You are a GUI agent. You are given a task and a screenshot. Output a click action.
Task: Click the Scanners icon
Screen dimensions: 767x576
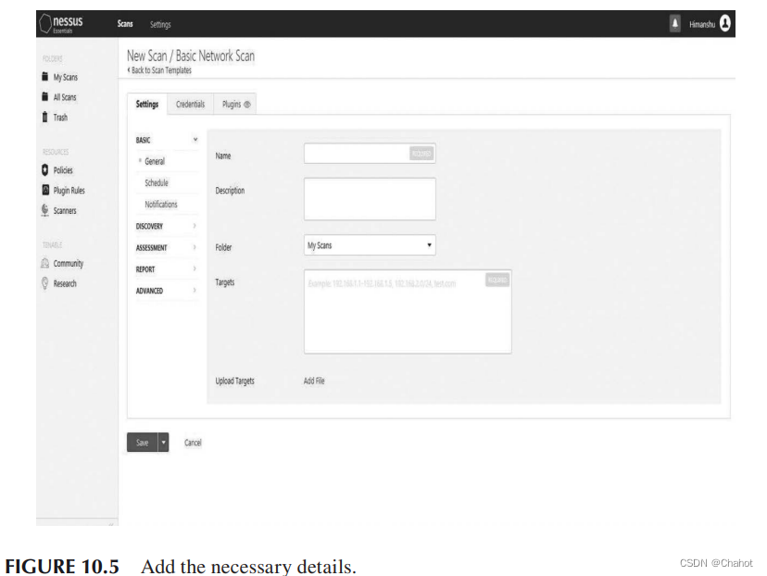tap(45, 210)
